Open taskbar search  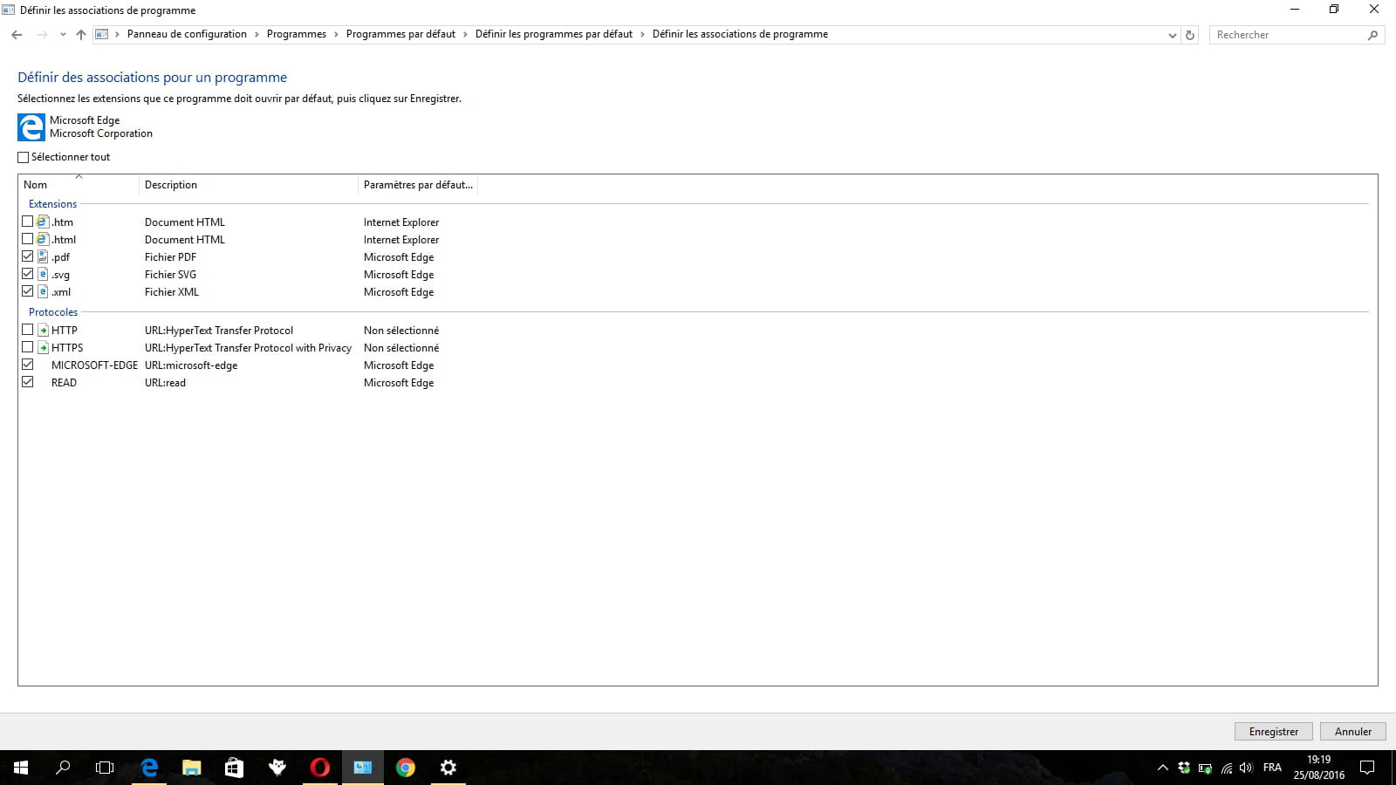click(x=63, y=768)
